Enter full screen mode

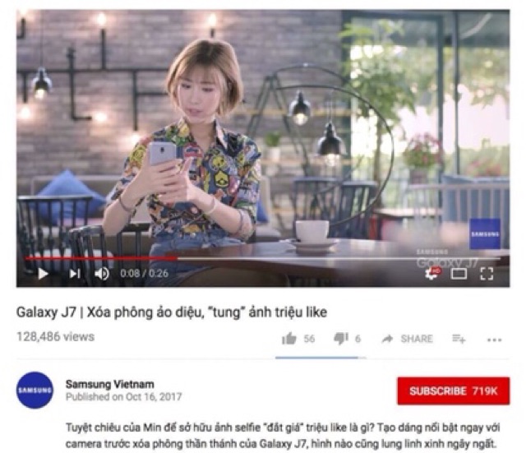[x=487, y=274]
